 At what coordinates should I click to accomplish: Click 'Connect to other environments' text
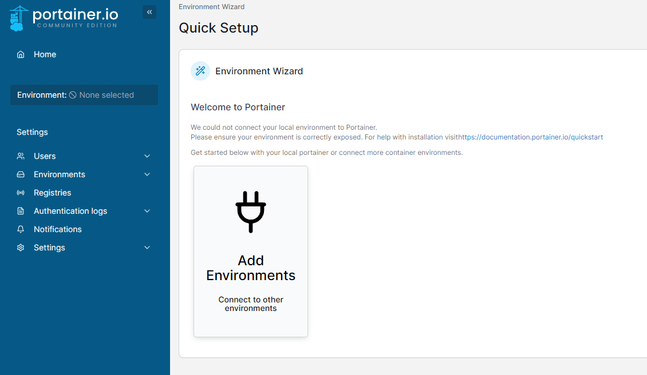pyautogui.click(x=251, y=304)
